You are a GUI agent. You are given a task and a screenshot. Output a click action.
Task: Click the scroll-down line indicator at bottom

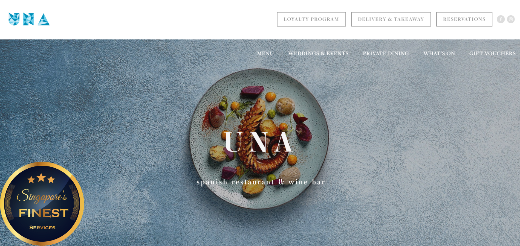coord(261,244)
